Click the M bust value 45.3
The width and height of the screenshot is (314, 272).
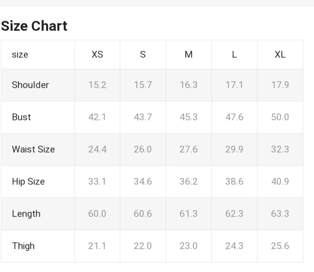point(188,117)
